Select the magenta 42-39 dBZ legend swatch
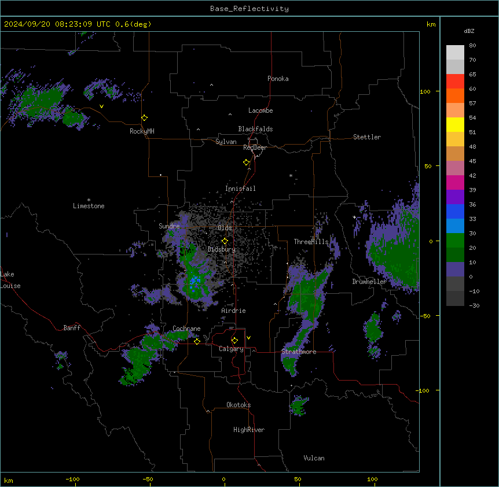This screenshot has width=499, height=487. [455, 182]
